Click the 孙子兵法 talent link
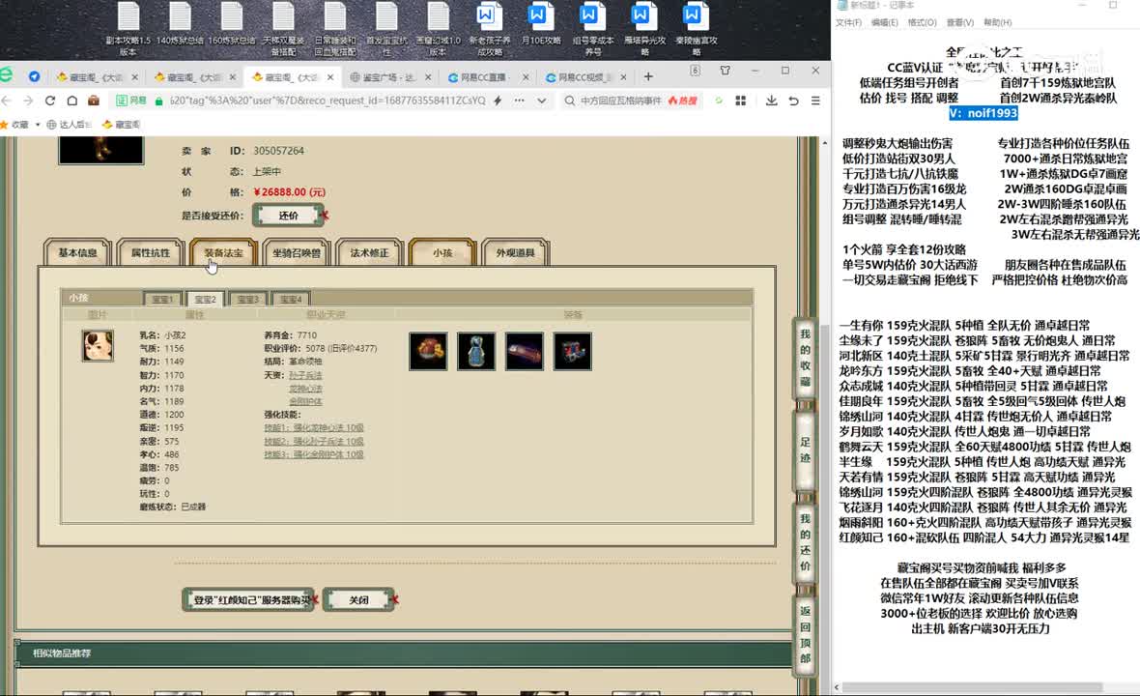This screenshot has width=1140, height=696. tap(305, 375)
